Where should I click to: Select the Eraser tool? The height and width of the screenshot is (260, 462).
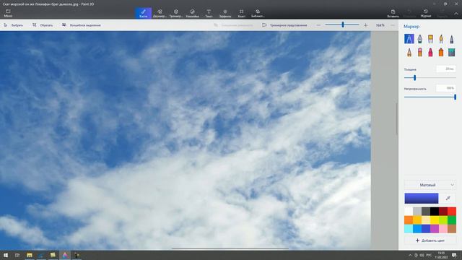coord(419,53)
